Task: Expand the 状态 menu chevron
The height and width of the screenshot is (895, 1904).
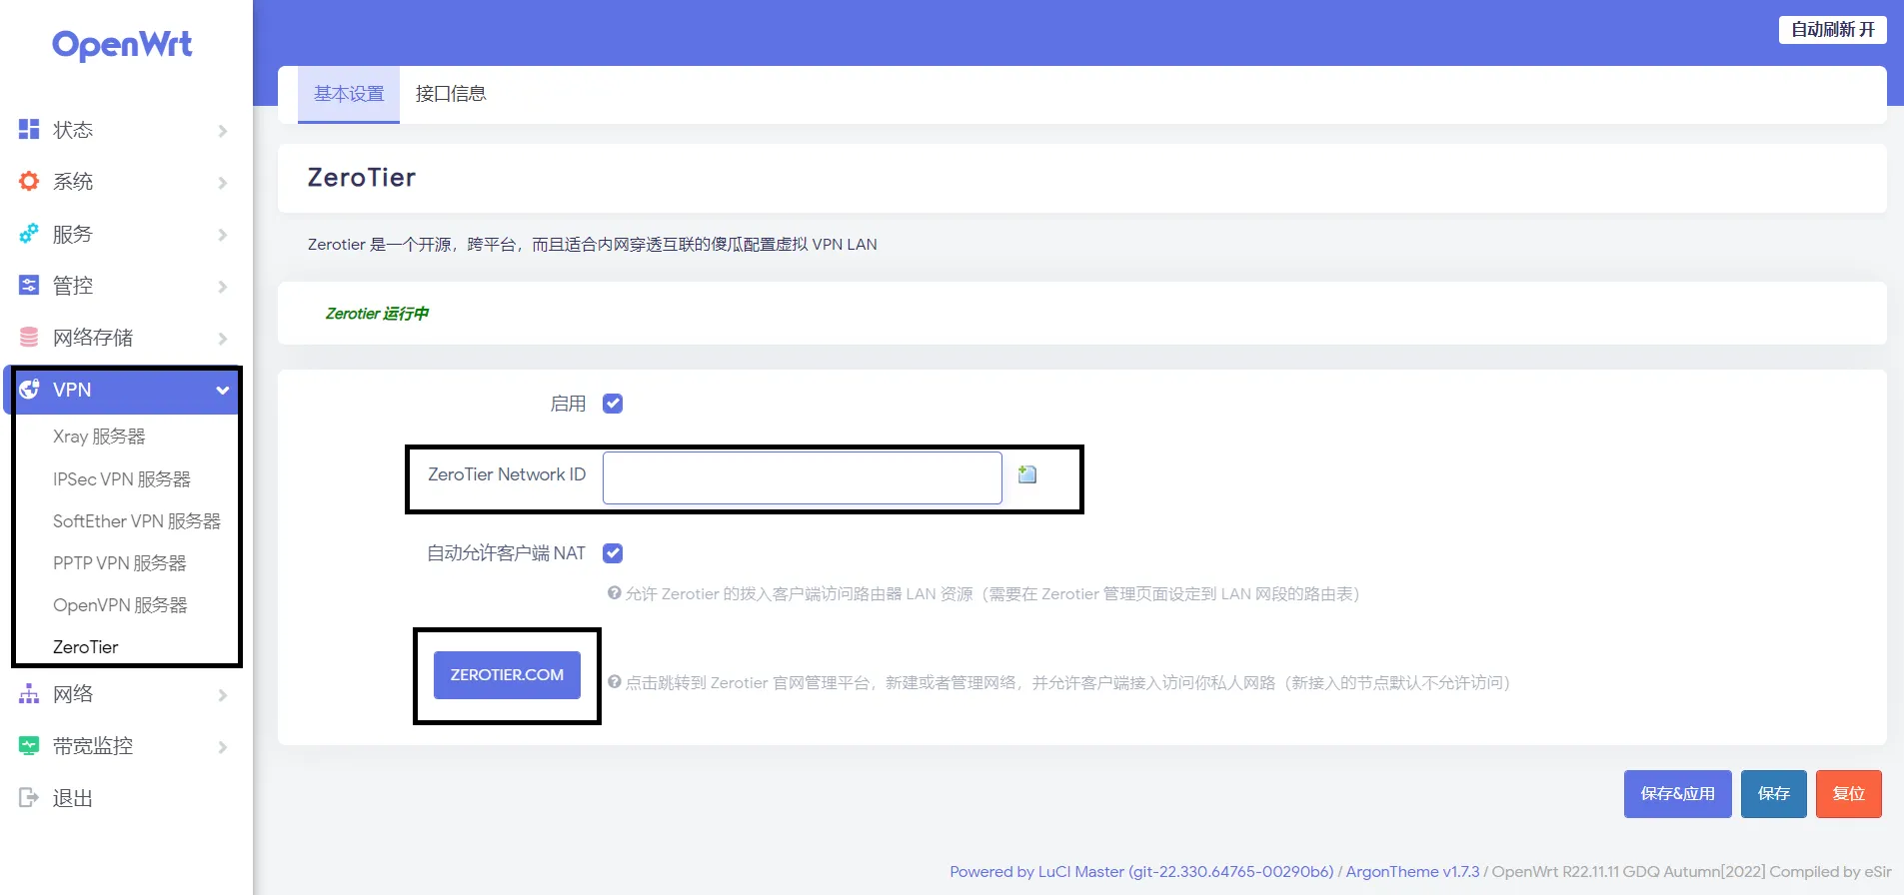Action: pyautogui.click(x=223, y=131)
